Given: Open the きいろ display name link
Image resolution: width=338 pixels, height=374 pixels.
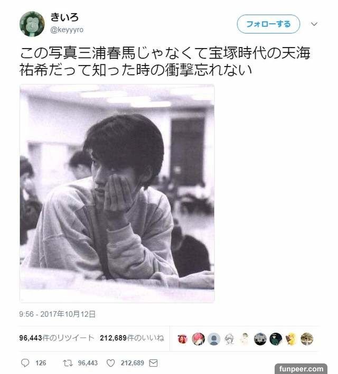Looking at the screenshot, I should coord(64,17).
